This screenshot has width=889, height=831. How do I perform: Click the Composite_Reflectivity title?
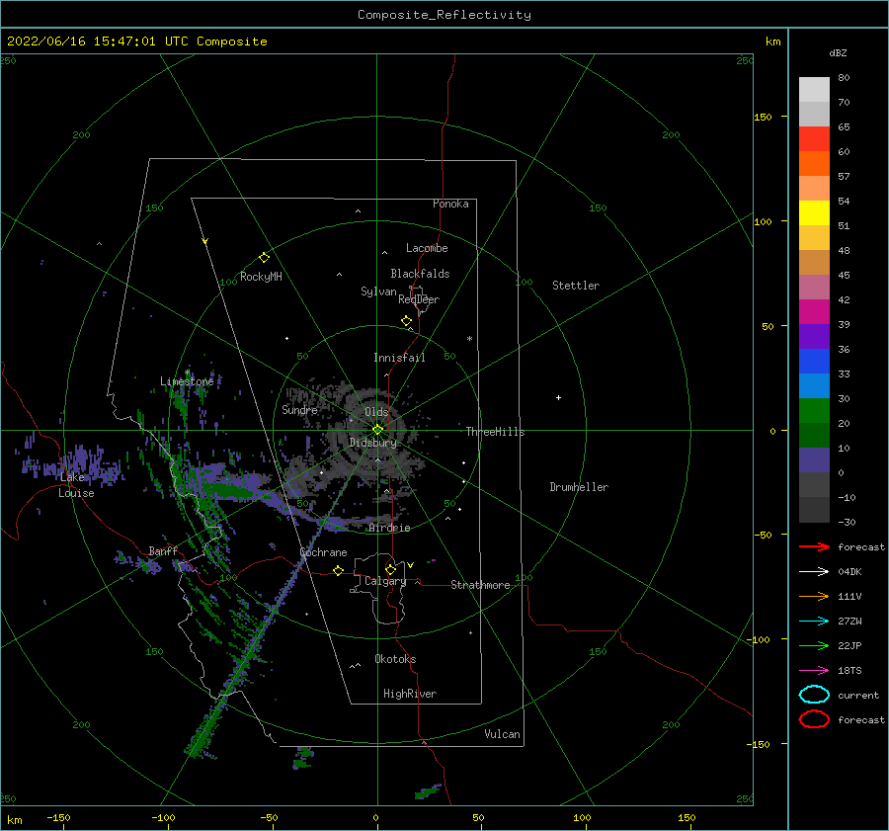[444, 15]
